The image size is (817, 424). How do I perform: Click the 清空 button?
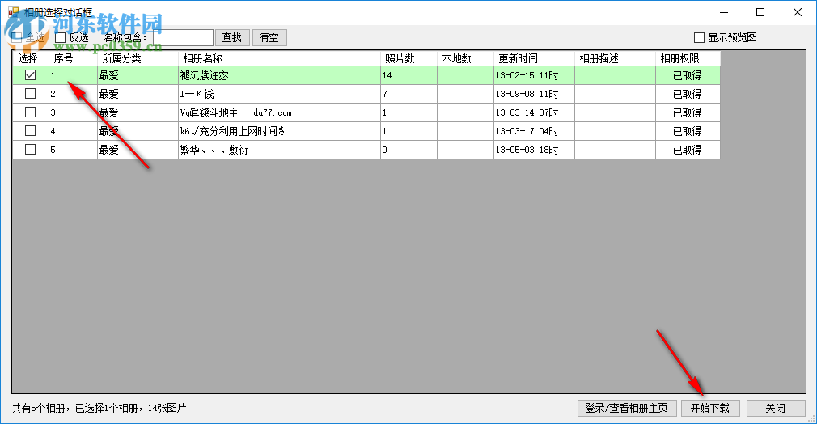[269, 37]
